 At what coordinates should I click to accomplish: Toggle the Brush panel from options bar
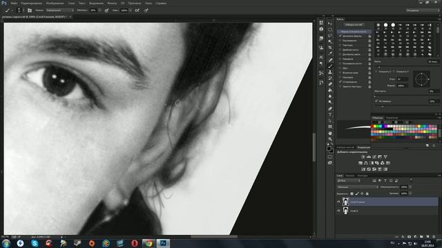[30, 10]
